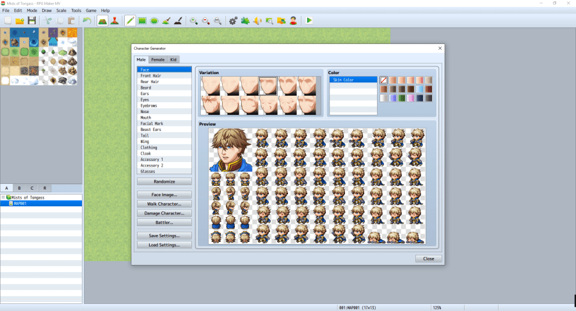Open tileset tab B

(19, 188)
